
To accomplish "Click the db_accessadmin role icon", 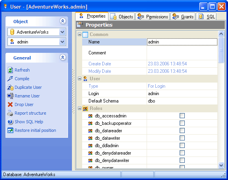I will [90, 116].
